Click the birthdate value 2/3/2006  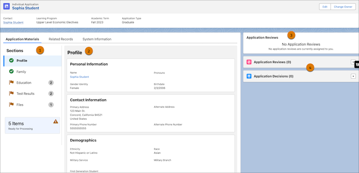(160, 88)
